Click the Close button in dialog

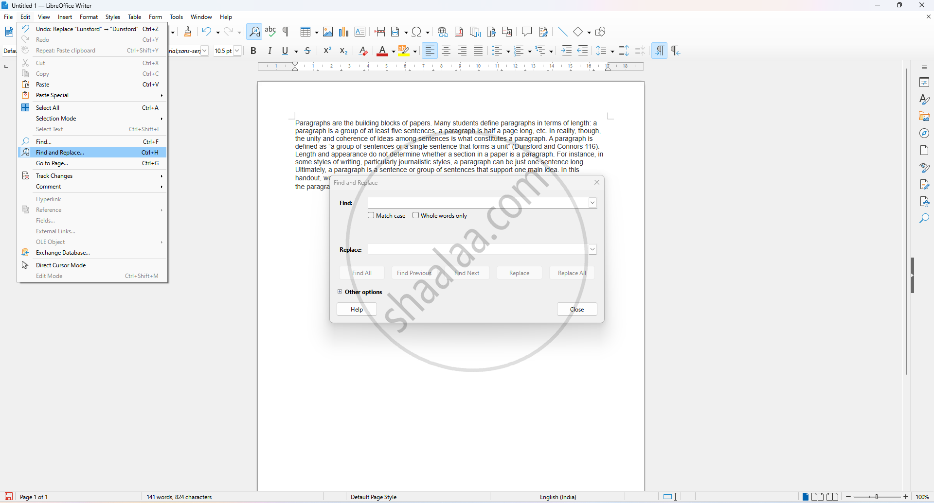point(577,310)
